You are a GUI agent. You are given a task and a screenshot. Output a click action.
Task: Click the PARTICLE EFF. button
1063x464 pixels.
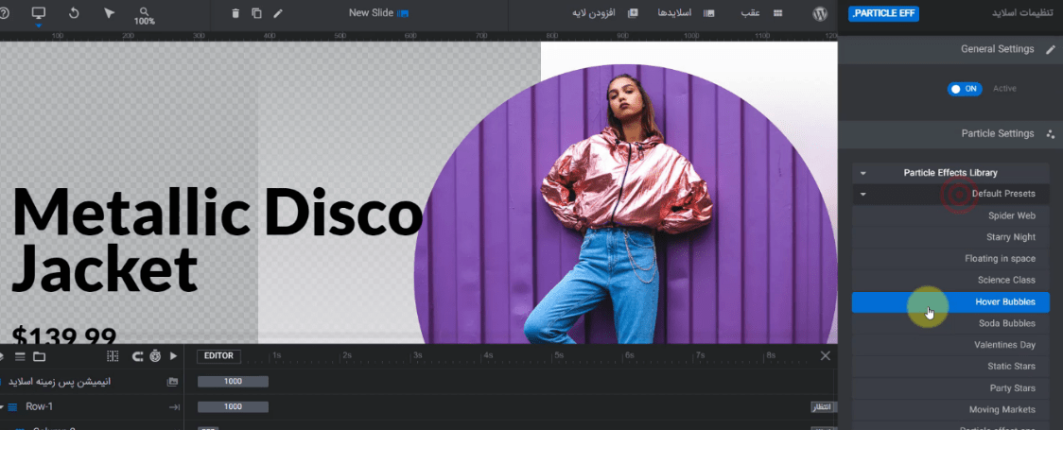[883, 13]
